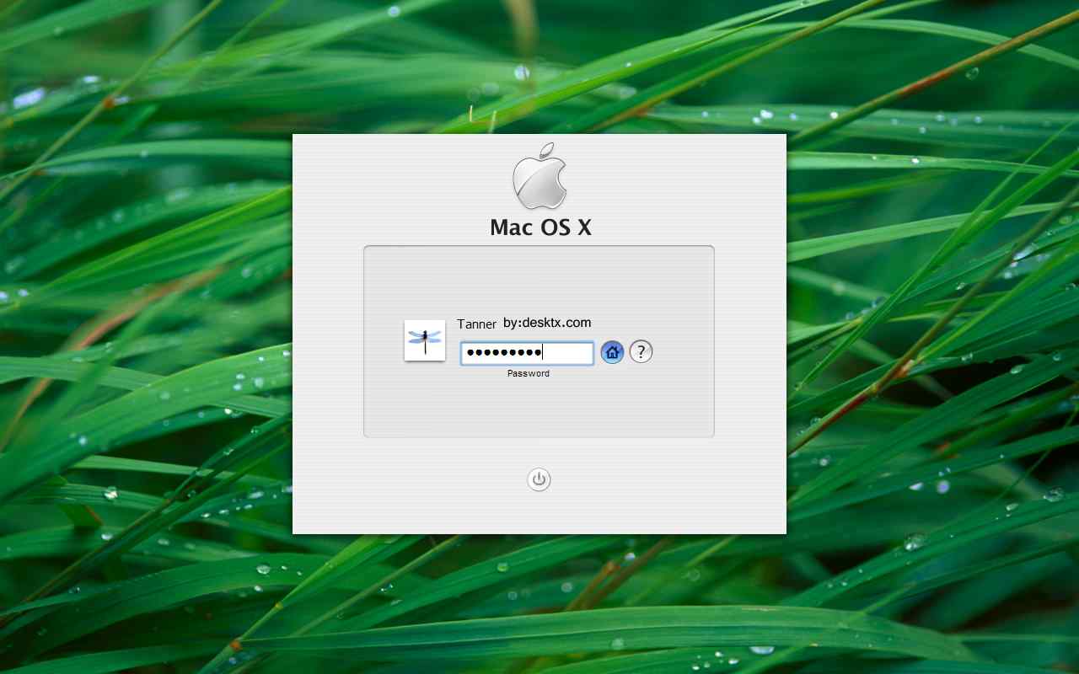This screenshot has width=1079, height=674.
Task: Click the silver Apple logo
Action: coord(539,176)
